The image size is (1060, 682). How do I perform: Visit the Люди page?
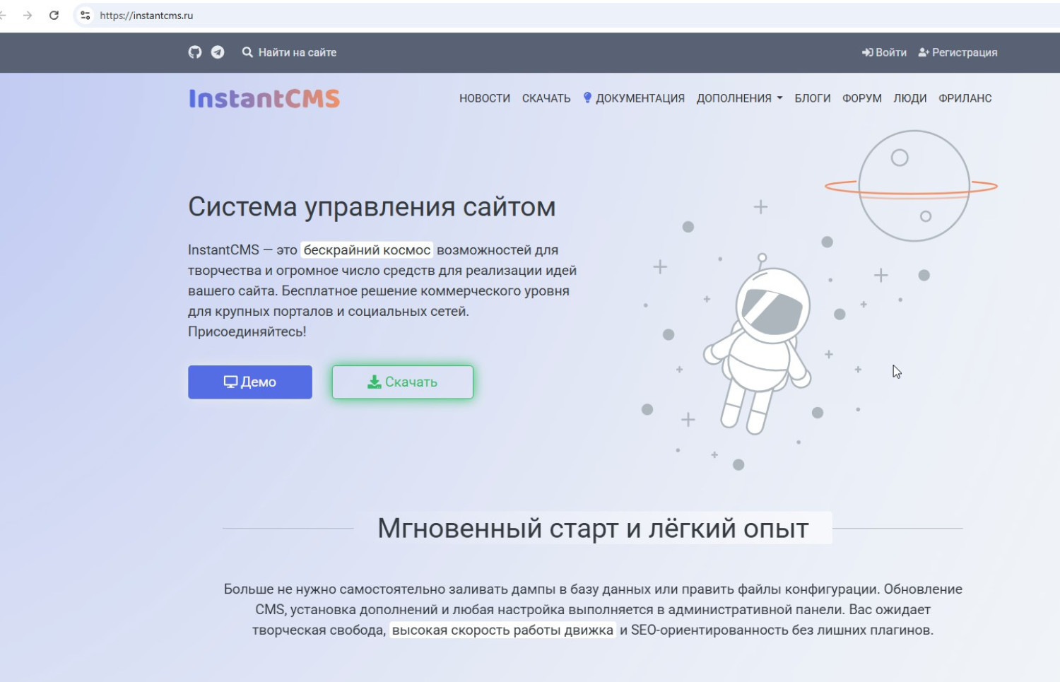pyautogui.click(x=909, y=98)
